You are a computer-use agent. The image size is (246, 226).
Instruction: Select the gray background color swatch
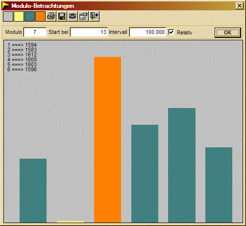(x=8, y=16)
